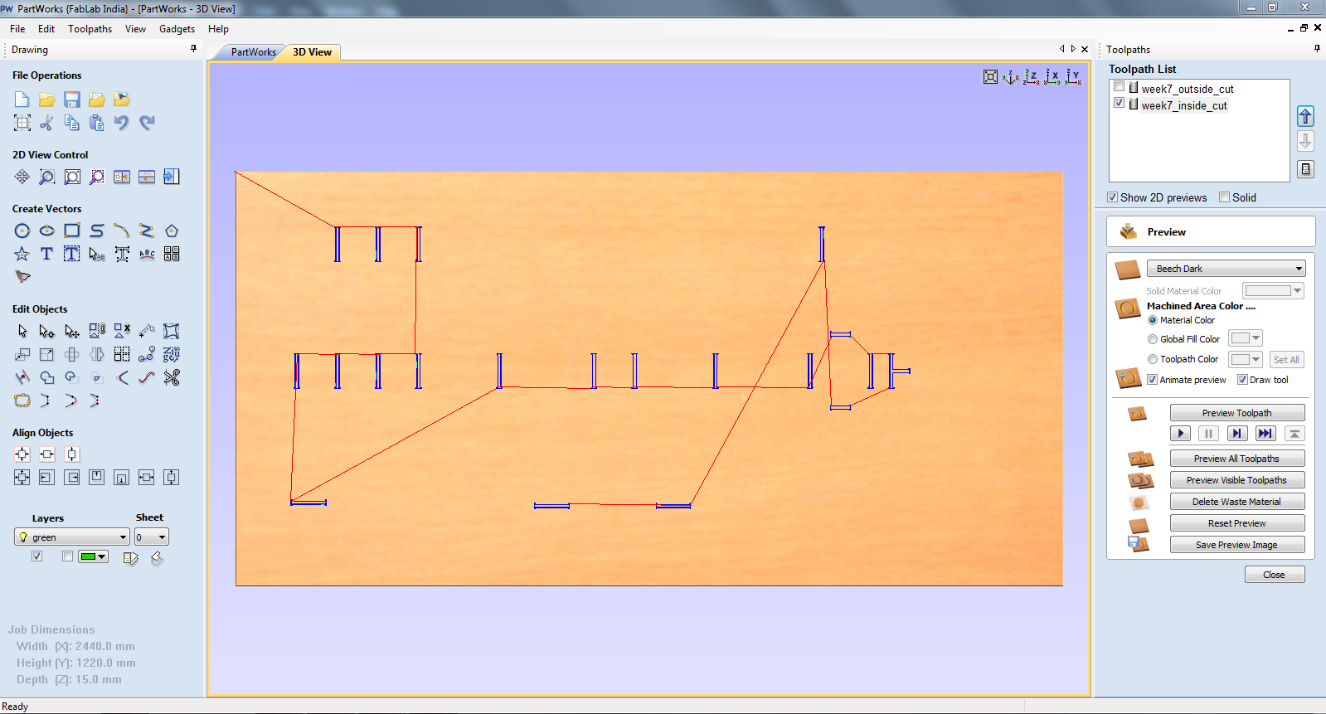Click Save Preview Image button
Screen dimensions: 1326x714
[1236, 545]
